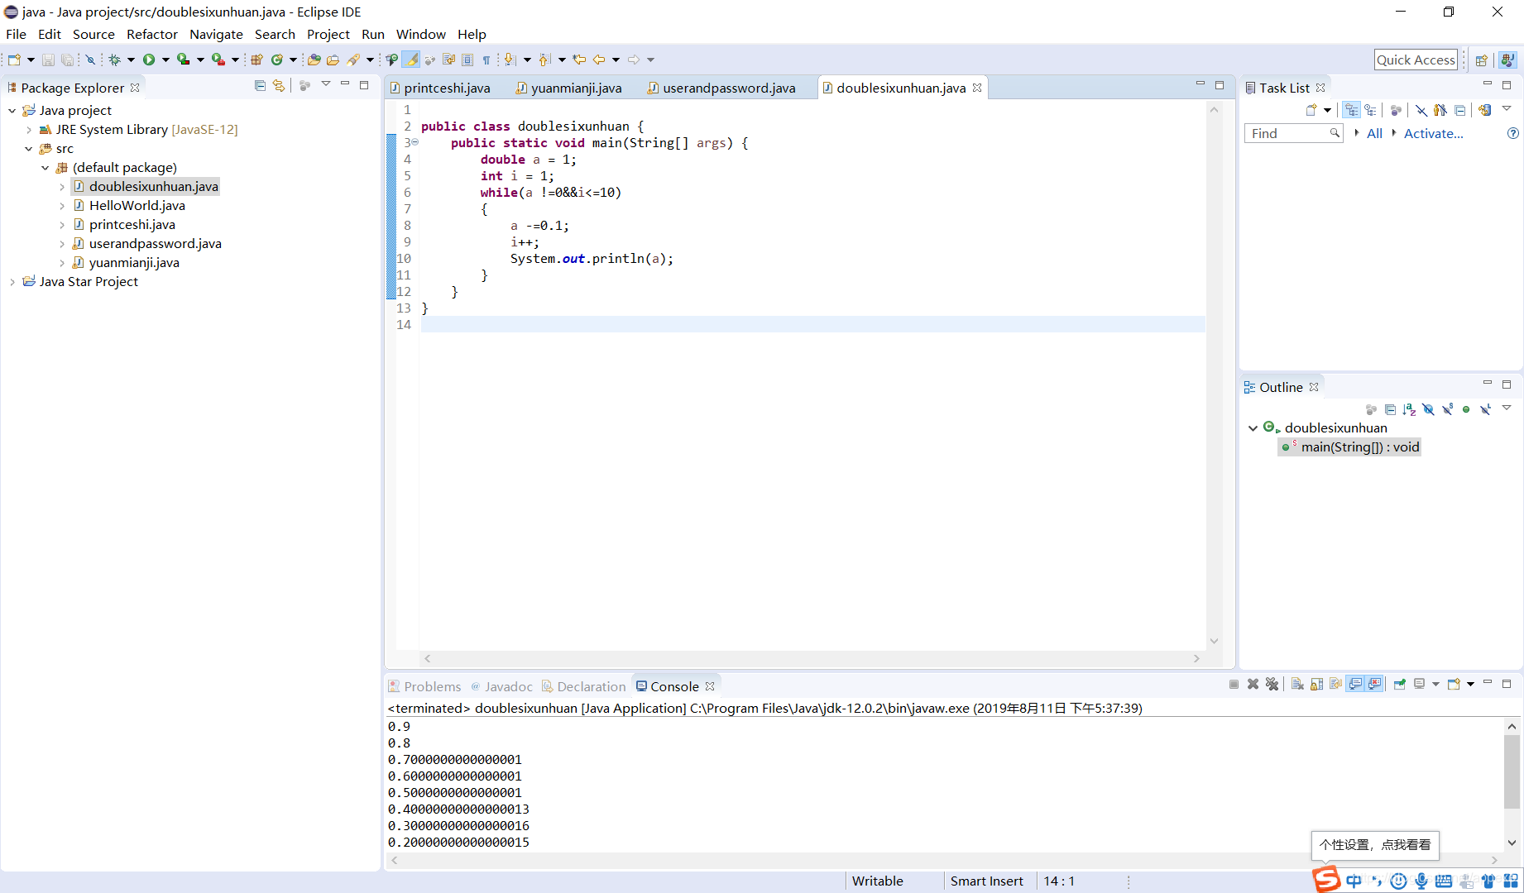
Task: Click Open Console icon
Action: (1453, 684)
